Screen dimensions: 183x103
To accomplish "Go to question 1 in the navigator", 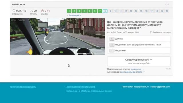I will (x=69, y=11).
